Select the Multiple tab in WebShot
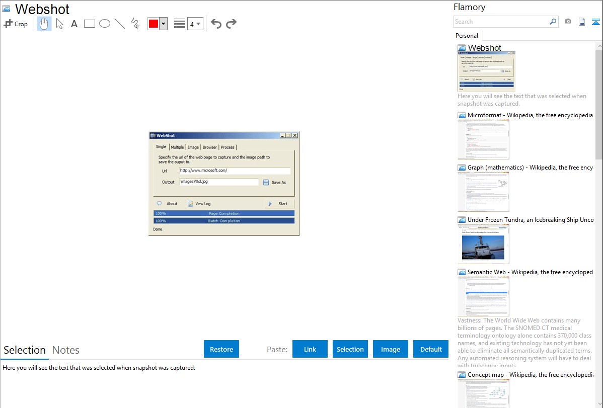This screenshot has width=603, height=408. point(177,147)
